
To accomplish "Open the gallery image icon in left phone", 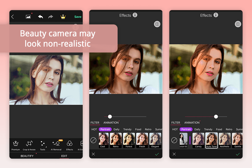I will (28, 17).
